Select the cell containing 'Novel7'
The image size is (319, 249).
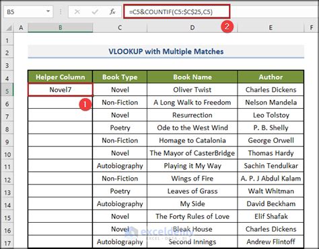(x=61, y=90)
